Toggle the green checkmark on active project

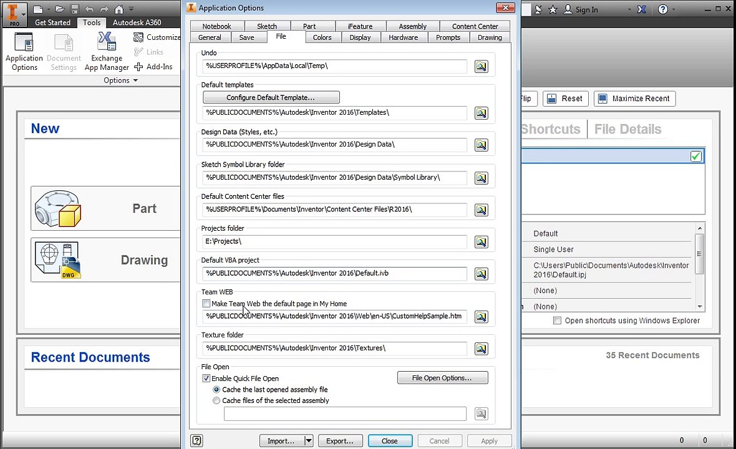click(695, 157)
